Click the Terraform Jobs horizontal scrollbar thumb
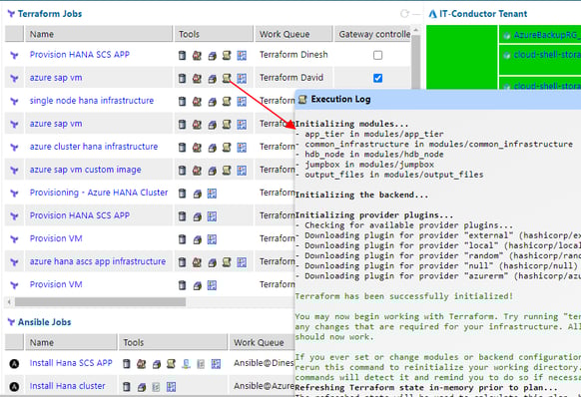 point(100,302)
